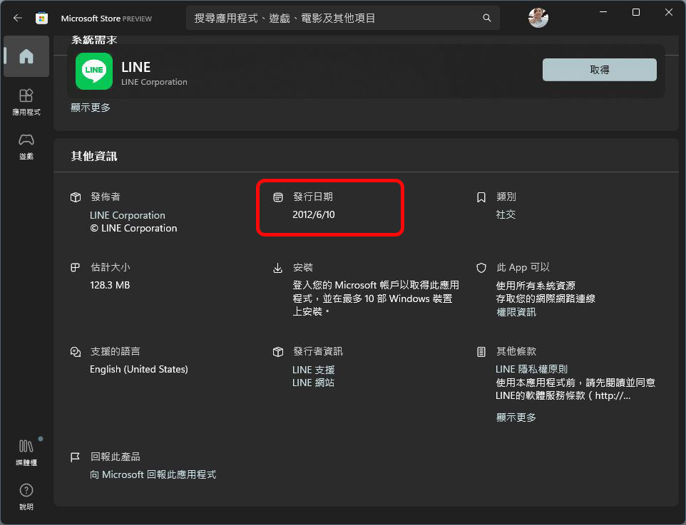Go to the Gaming section (遊戲) in sidebar
This screenshot has height=525, width=686.
click(26, 145)
